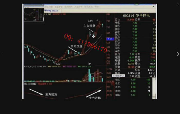Close the stock software window
Screen dimensions: 180x114
(153, 7)
